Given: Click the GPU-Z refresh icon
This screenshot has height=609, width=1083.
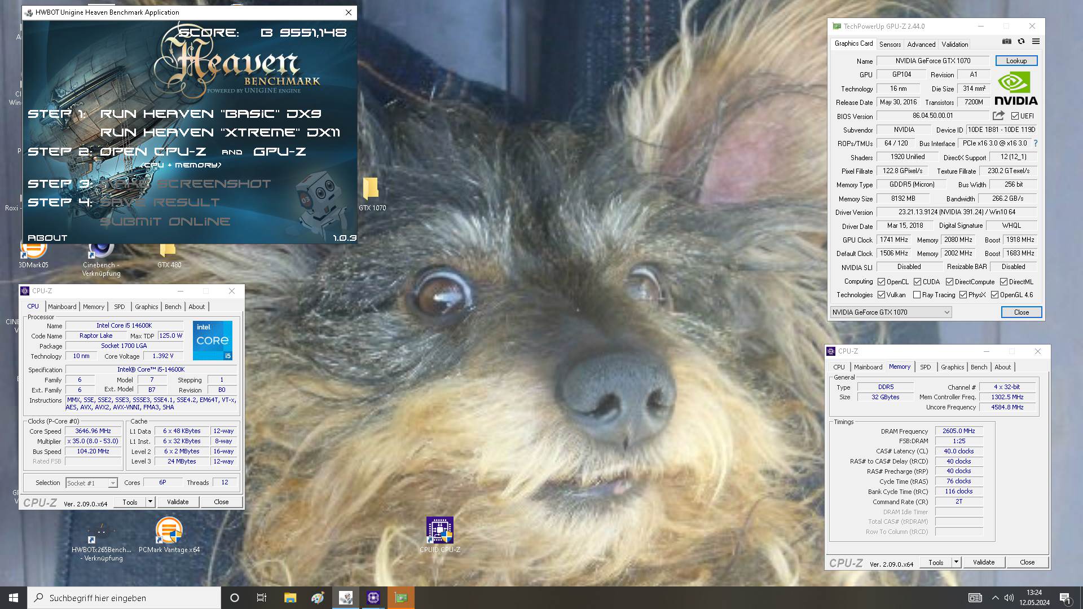Looking at the screenshot, I should [x=1021, y=42].
